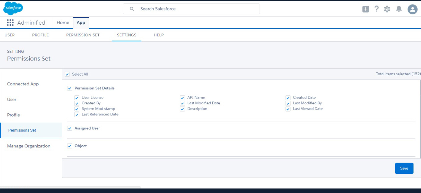Uncheck the Select All checkbox

pos(67,74)
